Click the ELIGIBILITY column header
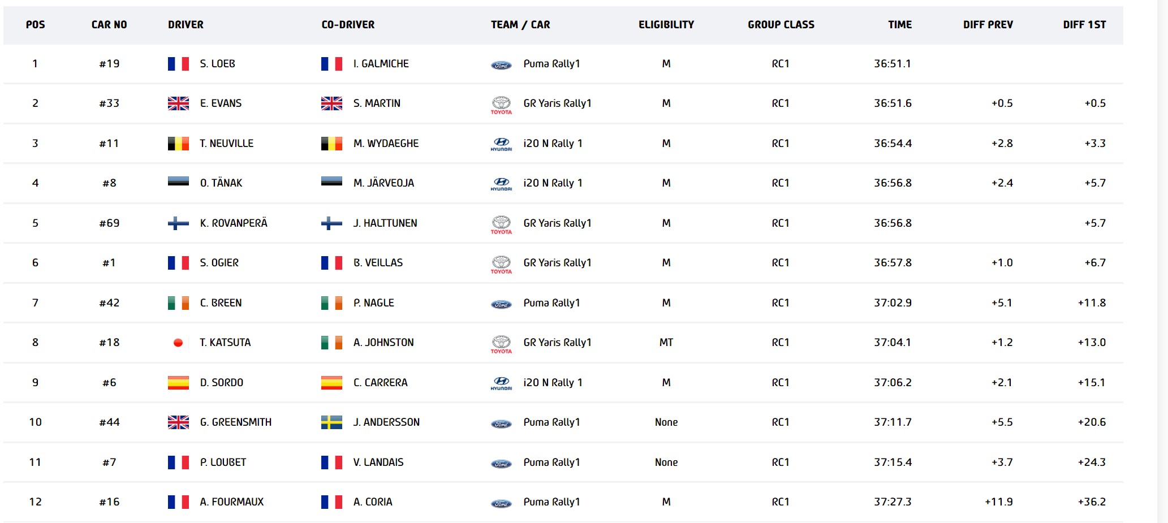 click(x=666, y=25)
